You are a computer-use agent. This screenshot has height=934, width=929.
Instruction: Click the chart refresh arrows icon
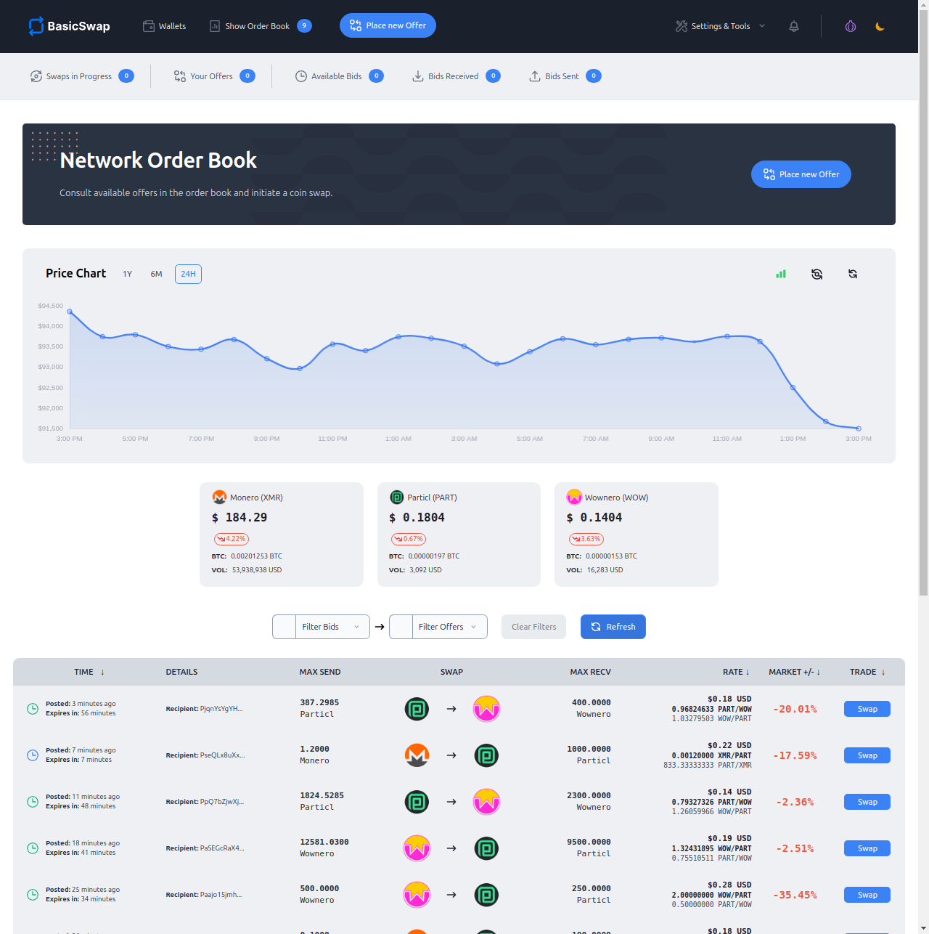853,274
